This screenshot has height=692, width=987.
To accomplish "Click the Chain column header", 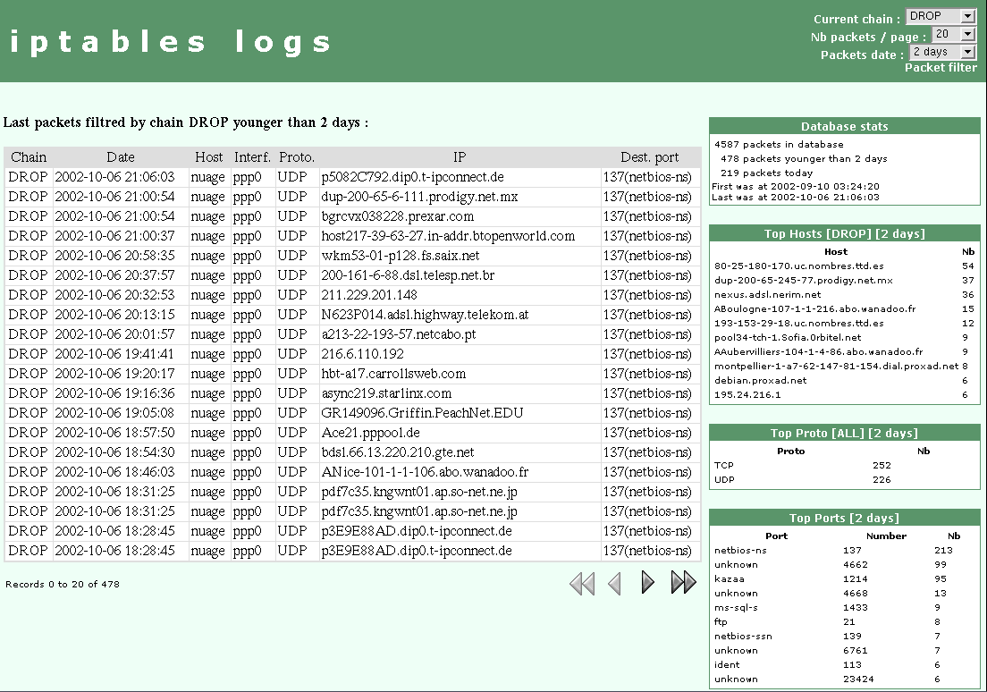I will coord(28,156).
